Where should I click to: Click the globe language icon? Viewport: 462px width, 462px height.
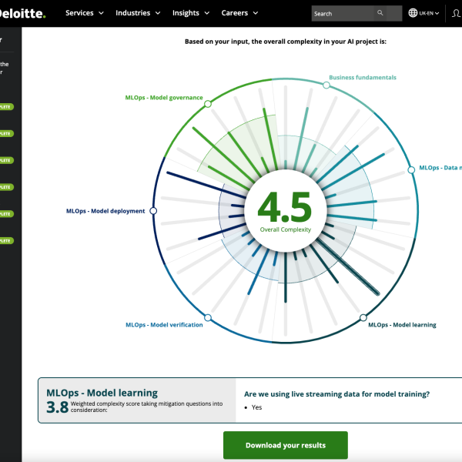413,13
